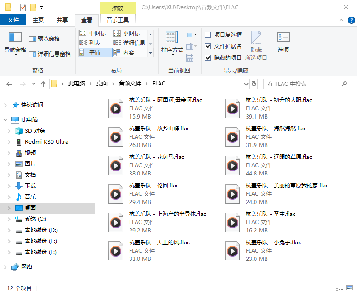Toggle the details pane (详细信息窗格)
Screen dimensions: 357x294
[x=50, y=54]
